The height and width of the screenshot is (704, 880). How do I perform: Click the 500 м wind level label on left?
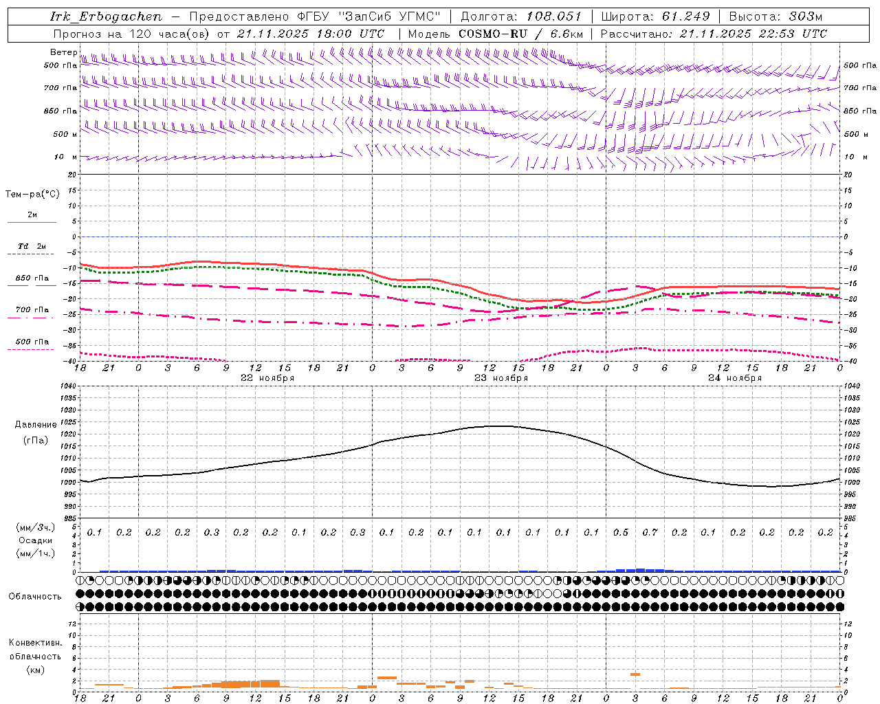[65, 134]
